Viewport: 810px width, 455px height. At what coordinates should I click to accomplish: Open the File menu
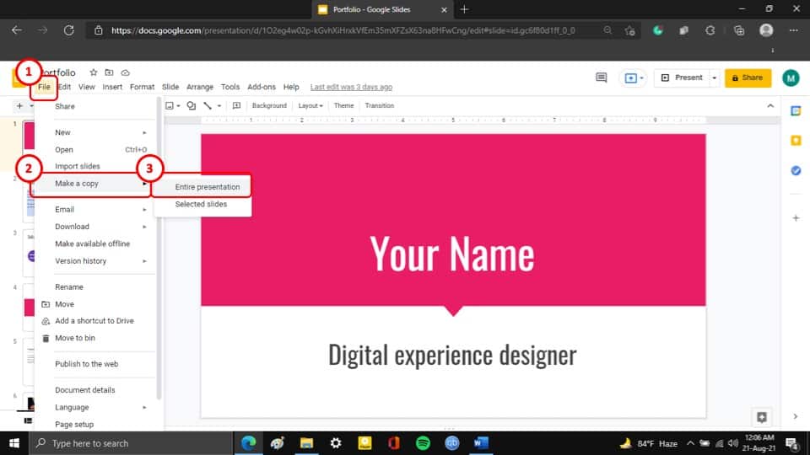click(44, 87)
